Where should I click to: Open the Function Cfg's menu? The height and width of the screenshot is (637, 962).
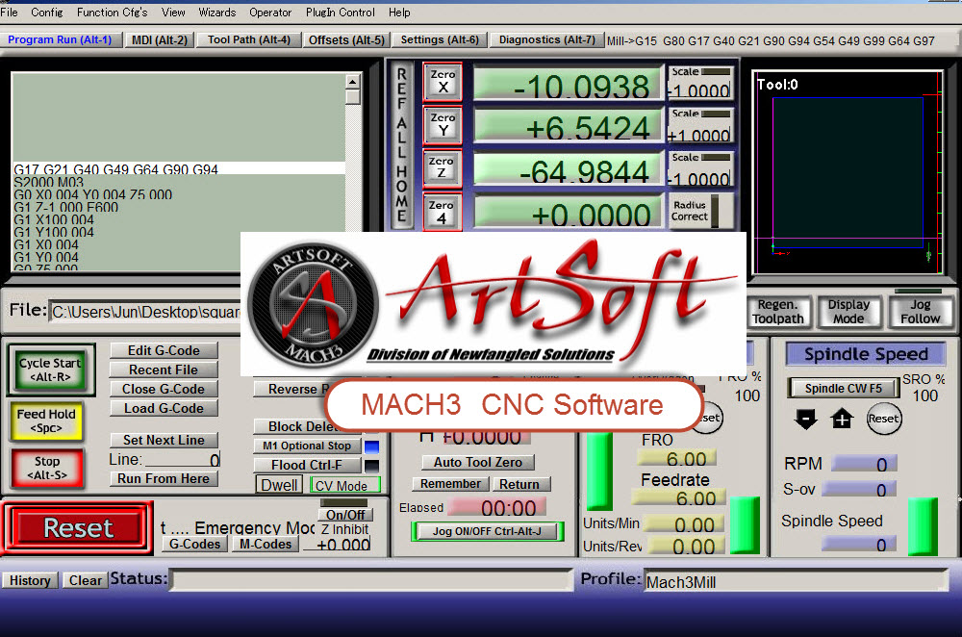113,13
